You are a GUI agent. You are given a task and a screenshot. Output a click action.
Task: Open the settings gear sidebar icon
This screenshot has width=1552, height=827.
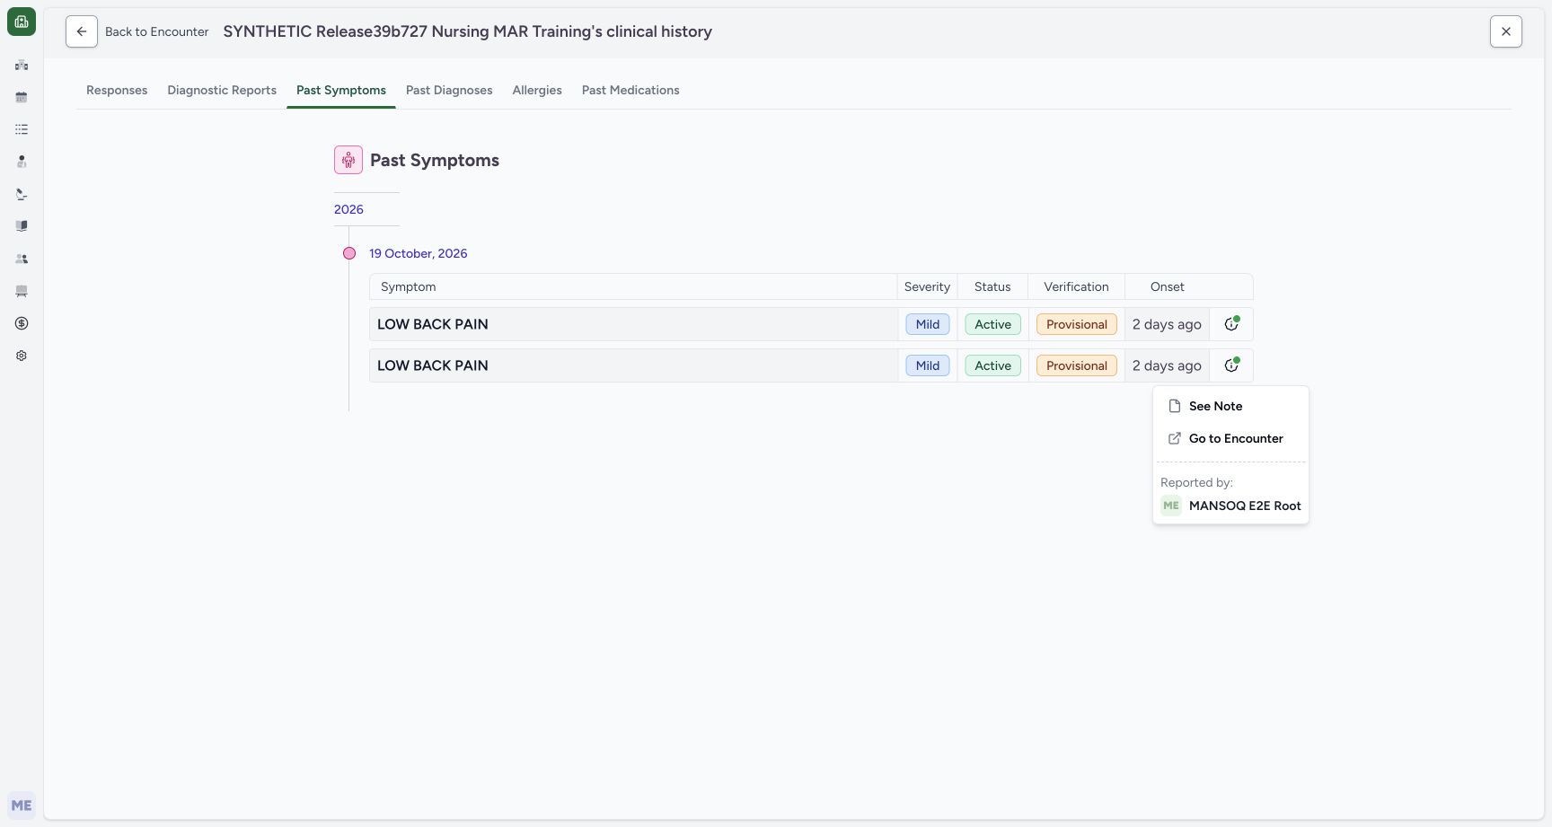(22, 356)
